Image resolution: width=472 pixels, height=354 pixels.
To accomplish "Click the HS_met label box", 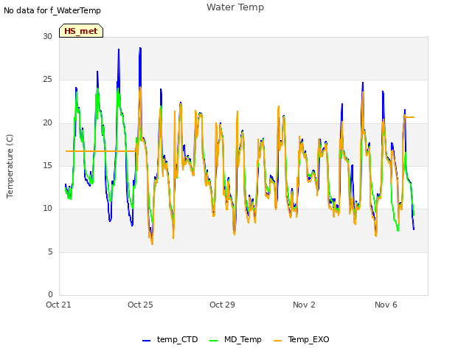I will (81, 31).
